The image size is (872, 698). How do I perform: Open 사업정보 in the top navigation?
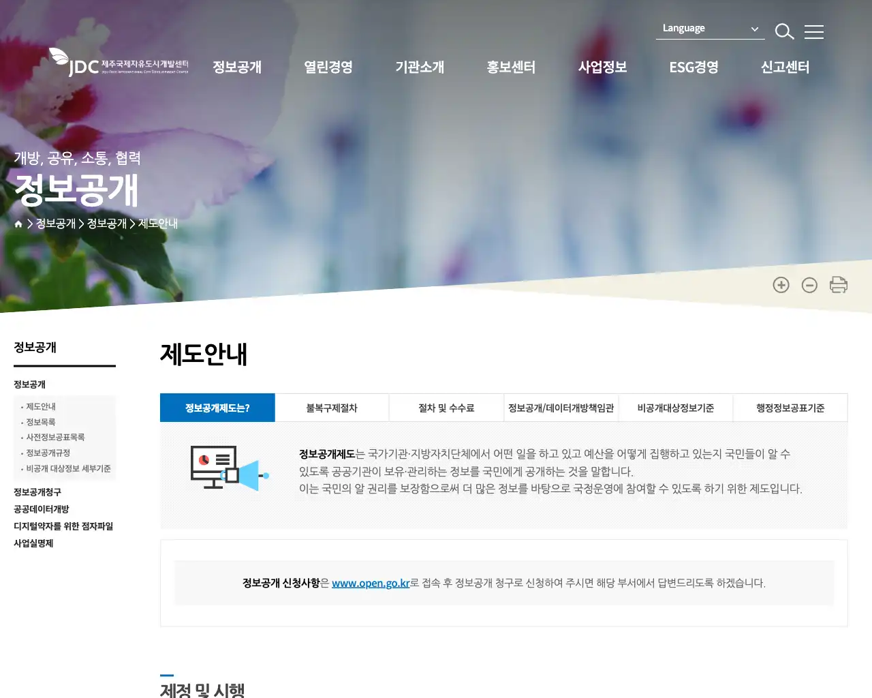602,67
